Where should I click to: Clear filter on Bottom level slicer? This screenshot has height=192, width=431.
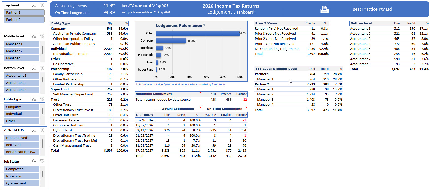point(42,68)
